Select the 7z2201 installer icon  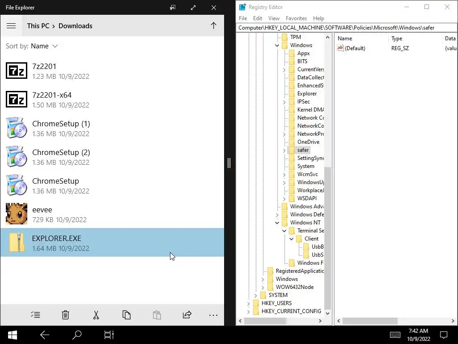[x=17, y=70]
